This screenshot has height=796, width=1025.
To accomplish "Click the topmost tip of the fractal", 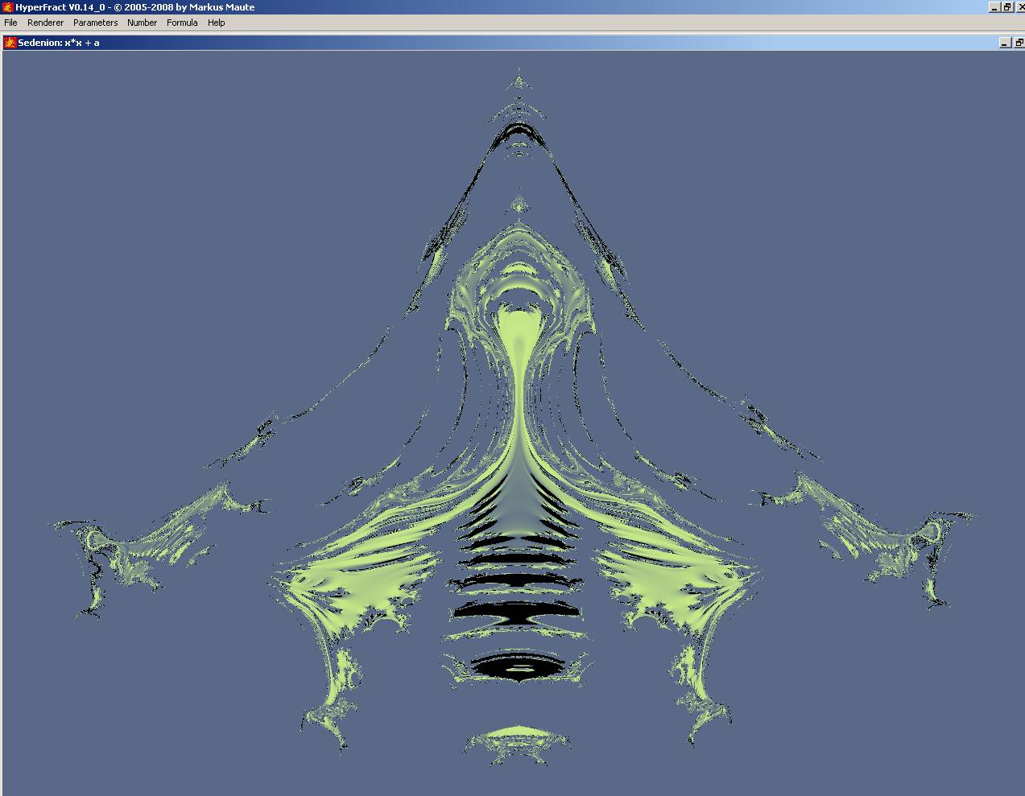I will tap(519, 81).
